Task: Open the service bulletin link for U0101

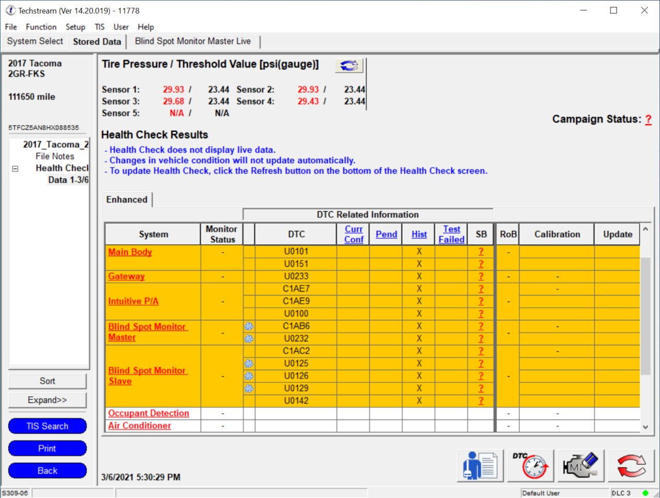Action: [x=481, y=252]
